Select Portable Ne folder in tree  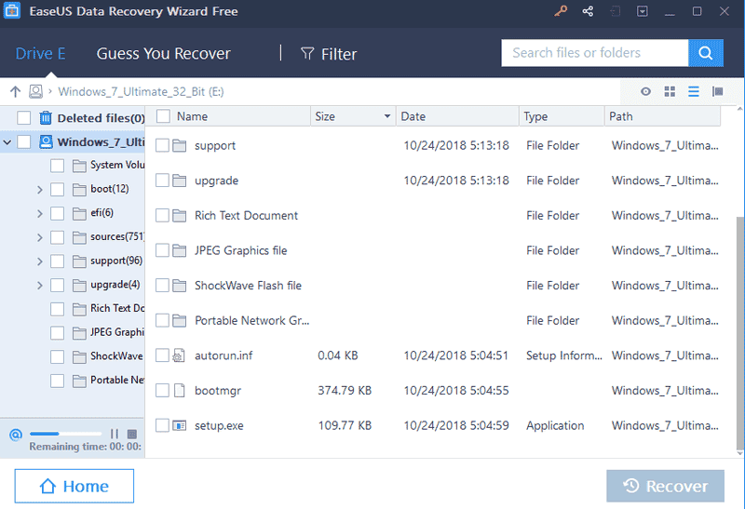(117, 380)
